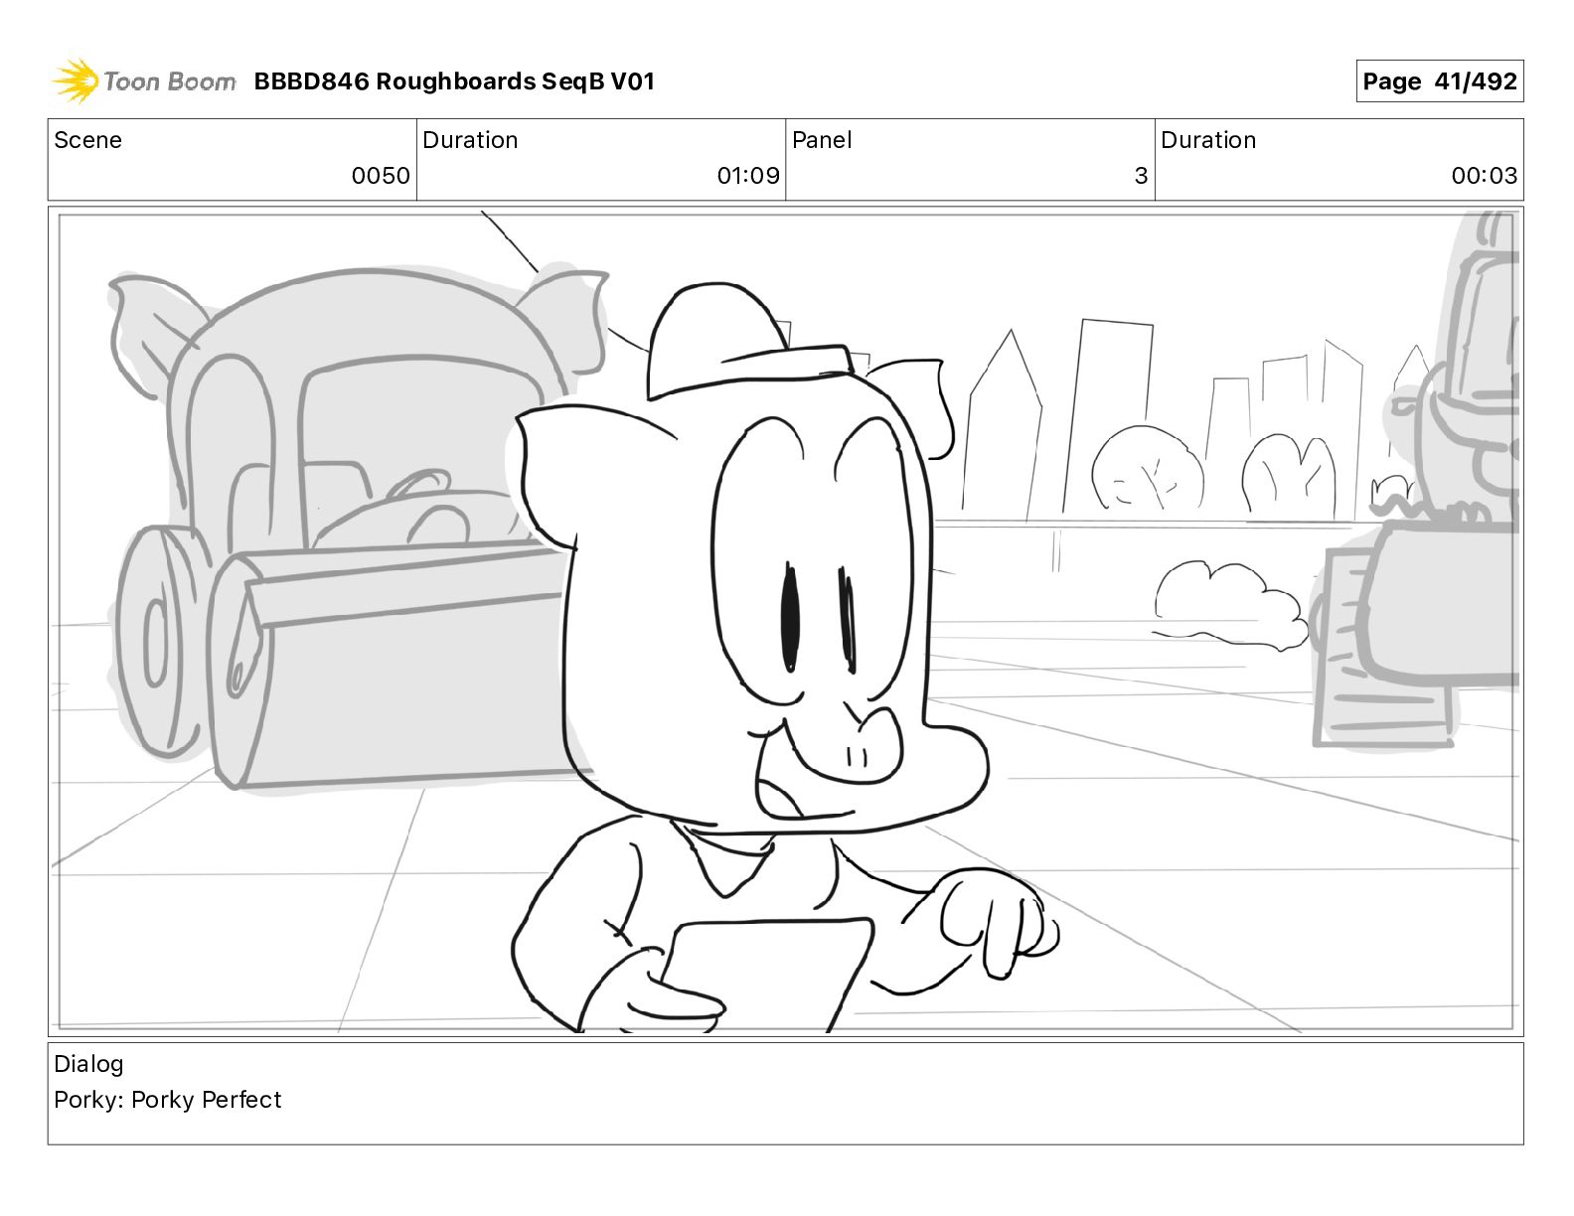Click the Toon Boom logo

tap(144, 81)
